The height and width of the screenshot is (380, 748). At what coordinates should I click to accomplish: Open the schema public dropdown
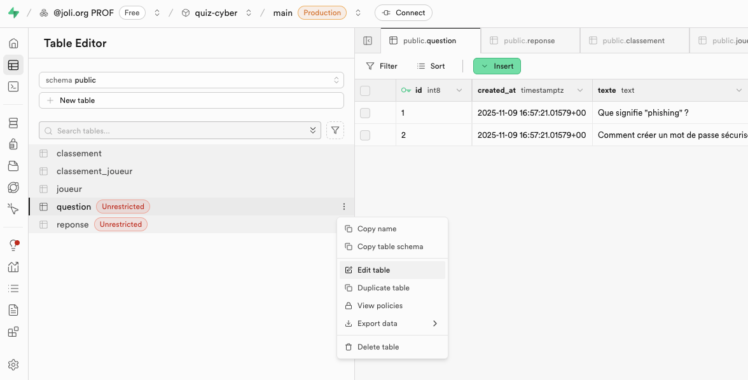click(191, 80)
